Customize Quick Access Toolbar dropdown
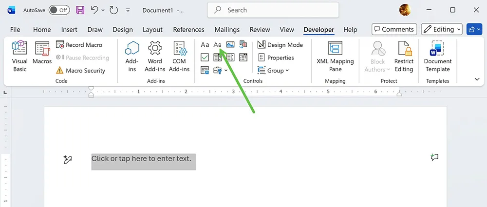Image resolution: width=487 pixels, height=207 pixels. pos(128,10)
